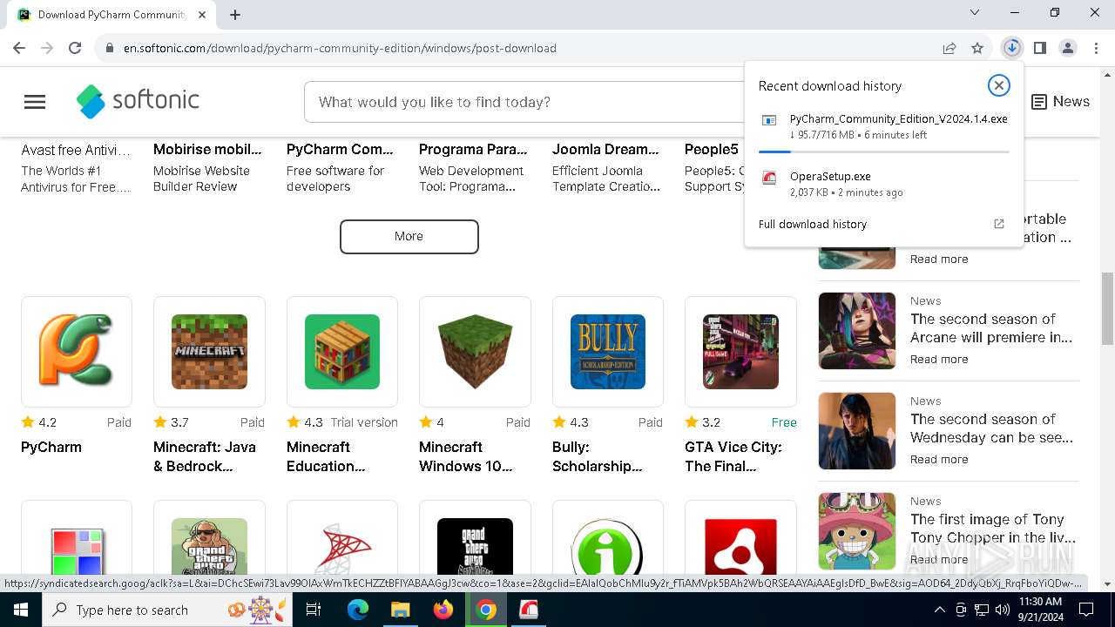Screen dimensions: 1115x627
Task: Click the PyCharm download progress bar
Action: click(884, 152)
